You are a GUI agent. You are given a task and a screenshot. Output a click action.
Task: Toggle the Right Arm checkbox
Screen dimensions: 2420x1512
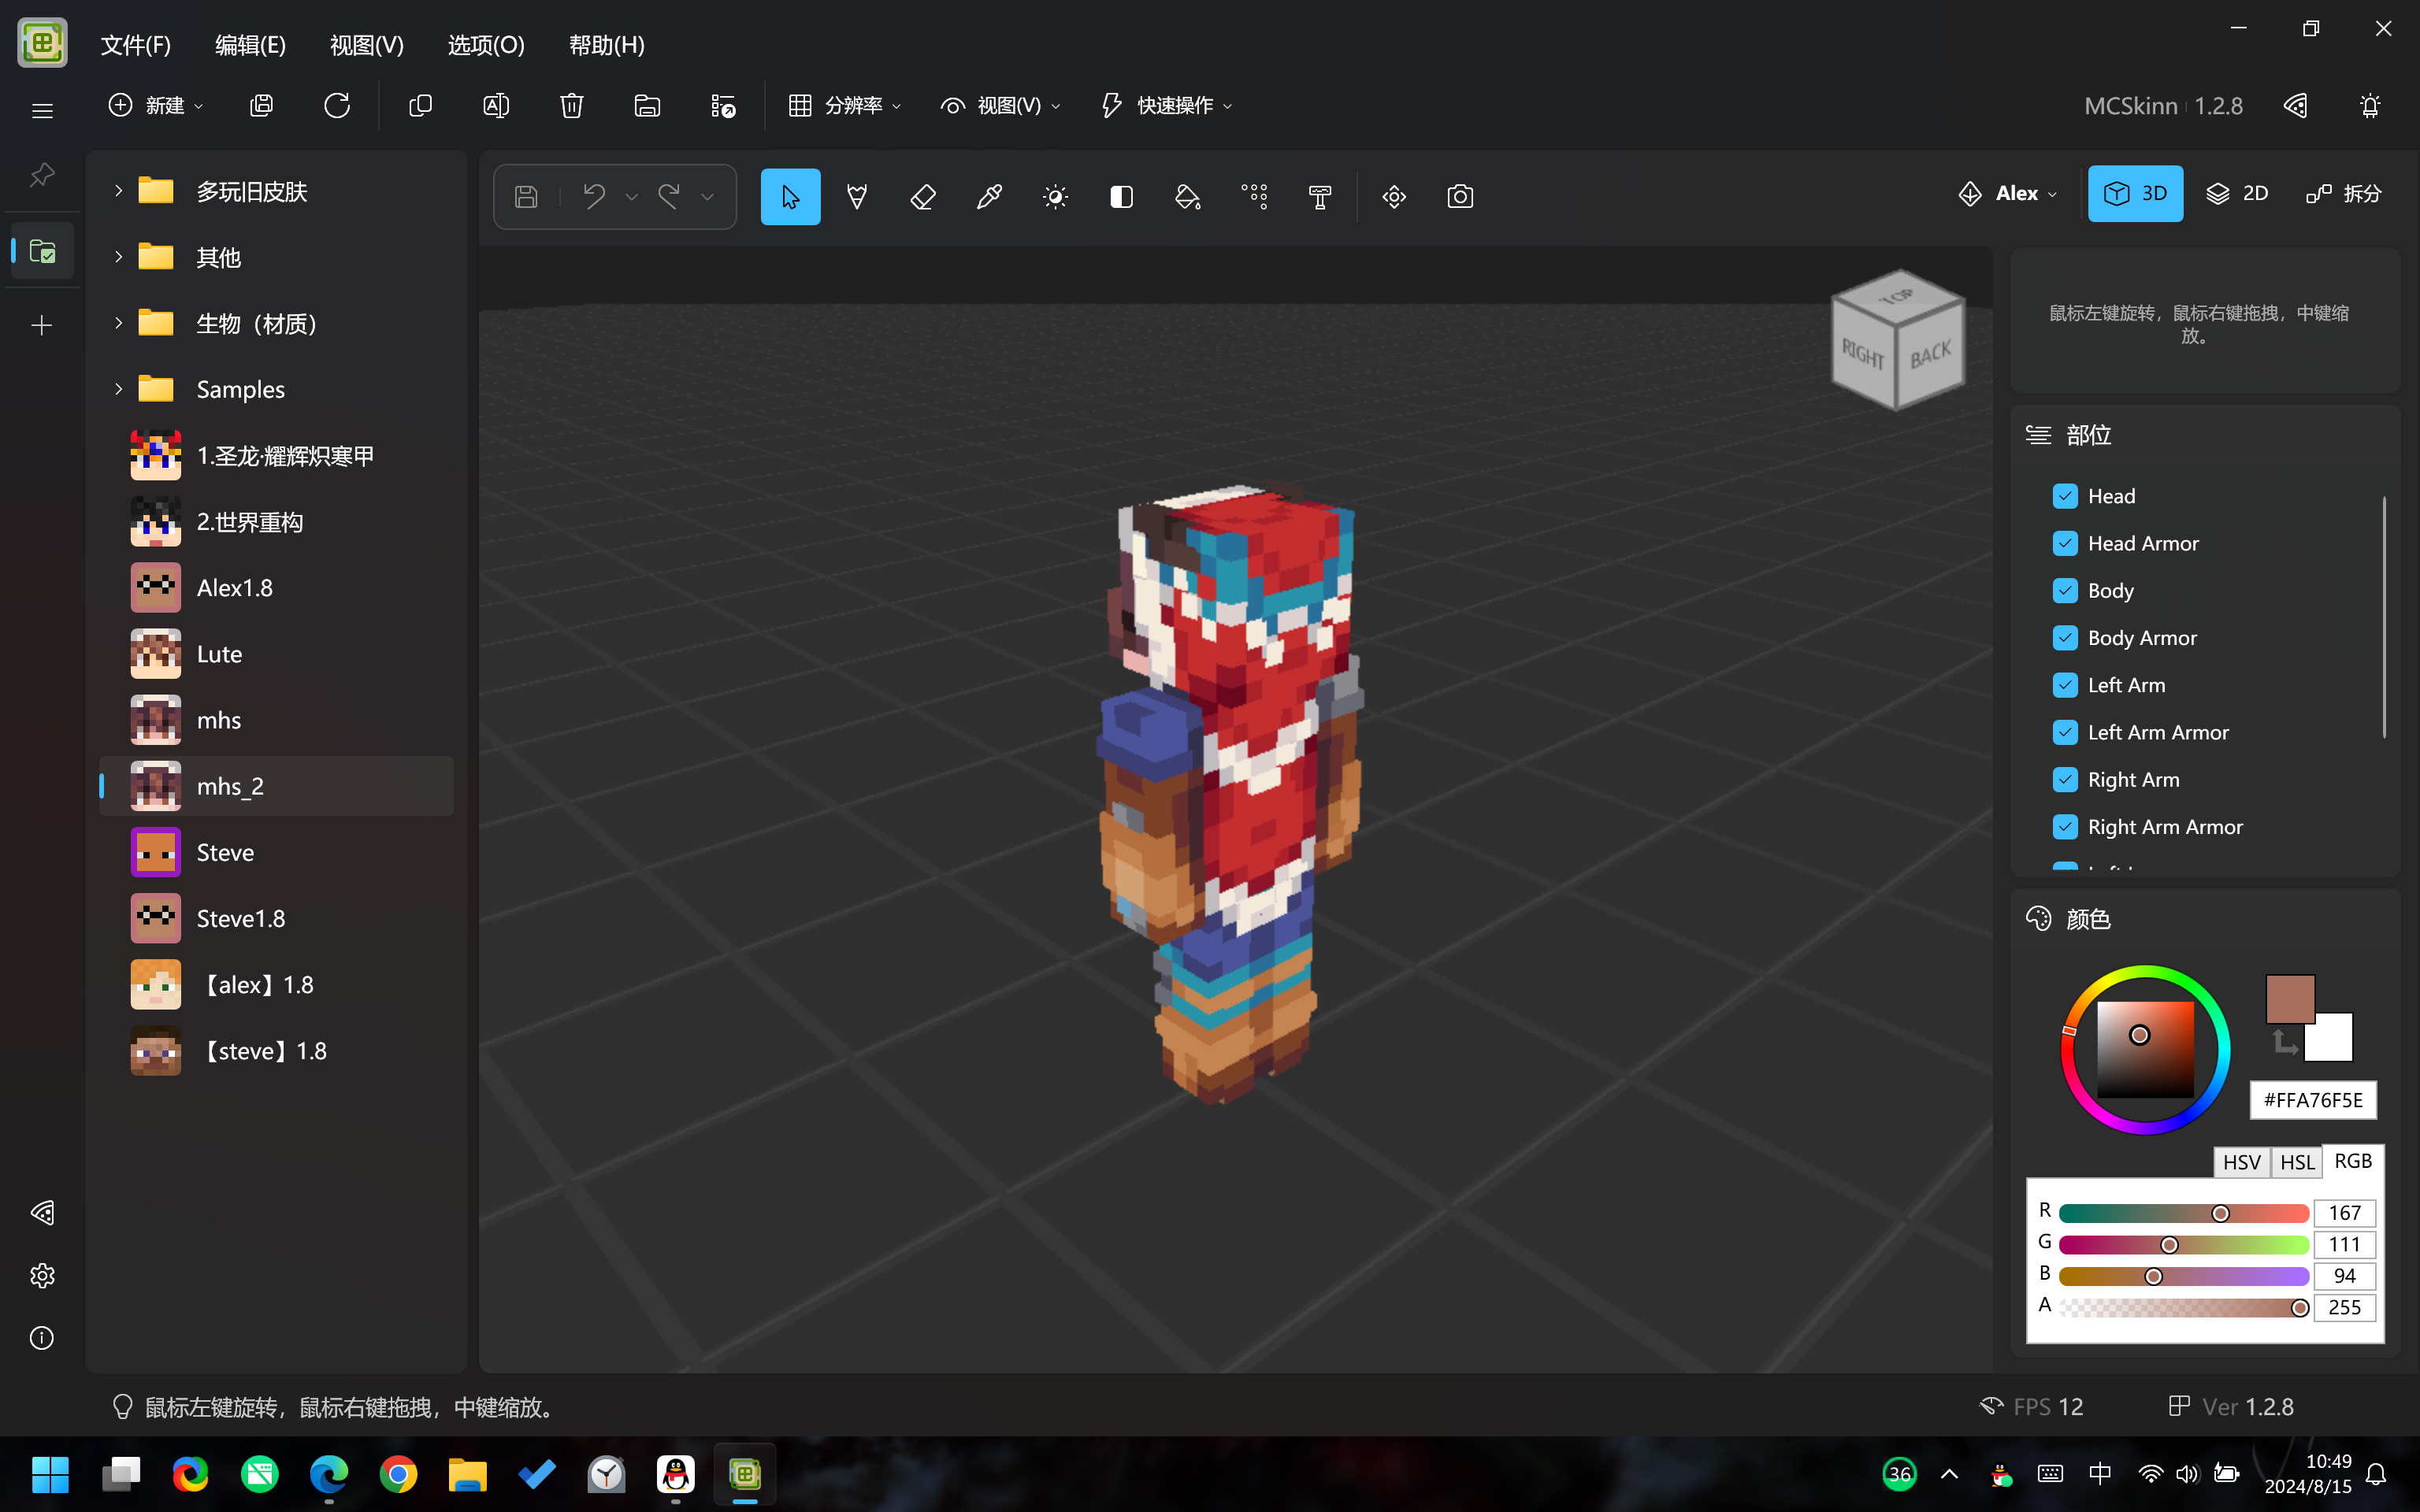pos(2065,780)
